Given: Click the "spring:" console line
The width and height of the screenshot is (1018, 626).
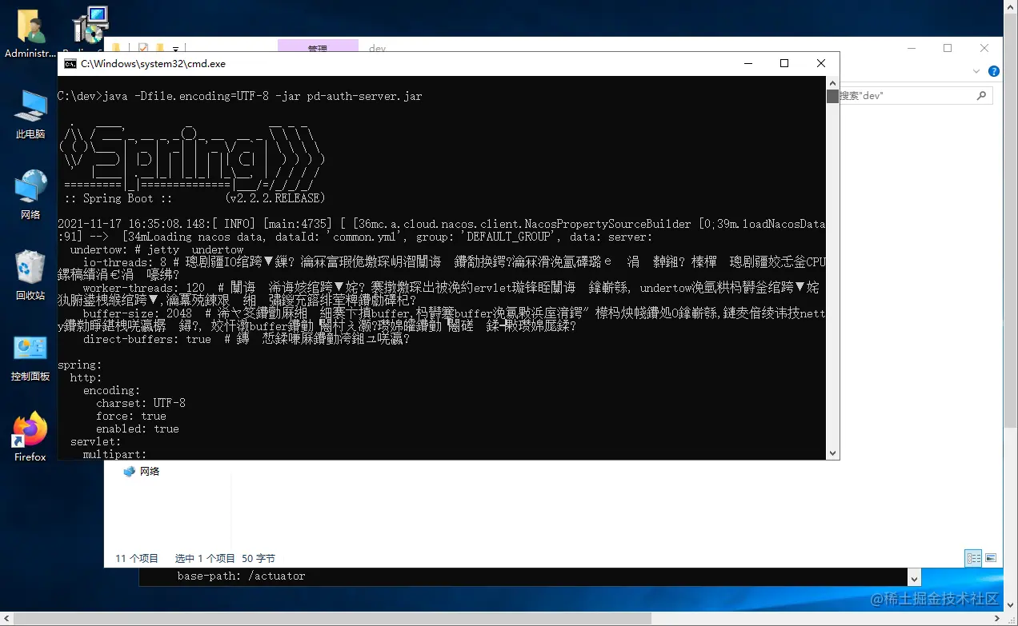Looking at the screenshot, I should tap(79, 365).
